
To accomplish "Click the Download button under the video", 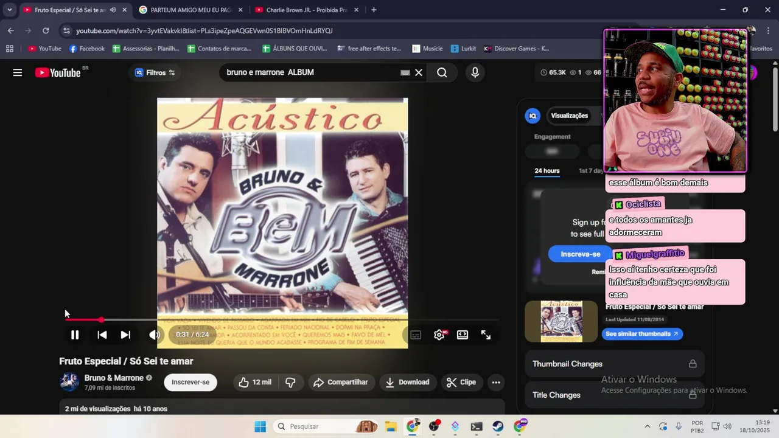I will [408, 382].
